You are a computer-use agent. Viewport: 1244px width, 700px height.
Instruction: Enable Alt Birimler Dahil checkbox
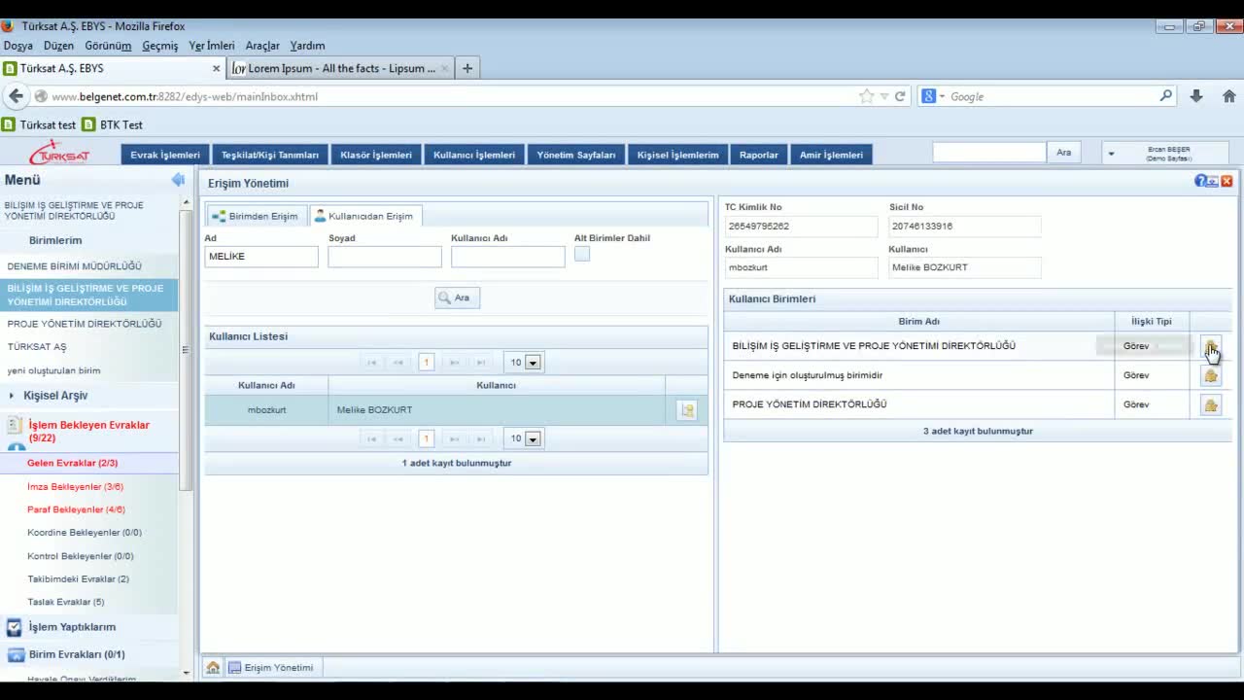[x=581, y=254]
